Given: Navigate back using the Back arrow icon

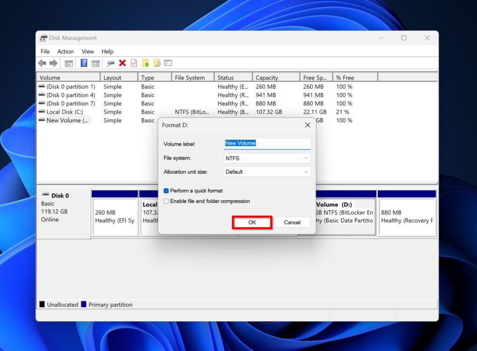Looking at the screenshot, I should point(41,63).
